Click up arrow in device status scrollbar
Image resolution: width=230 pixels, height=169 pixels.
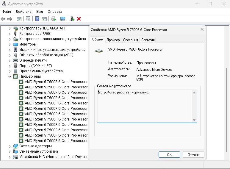(x=194, y=93)
